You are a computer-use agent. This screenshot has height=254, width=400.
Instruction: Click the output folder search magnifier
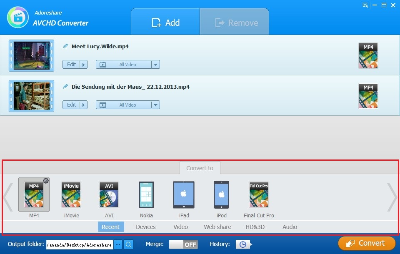pyautogui.click(x=128, y=244)
